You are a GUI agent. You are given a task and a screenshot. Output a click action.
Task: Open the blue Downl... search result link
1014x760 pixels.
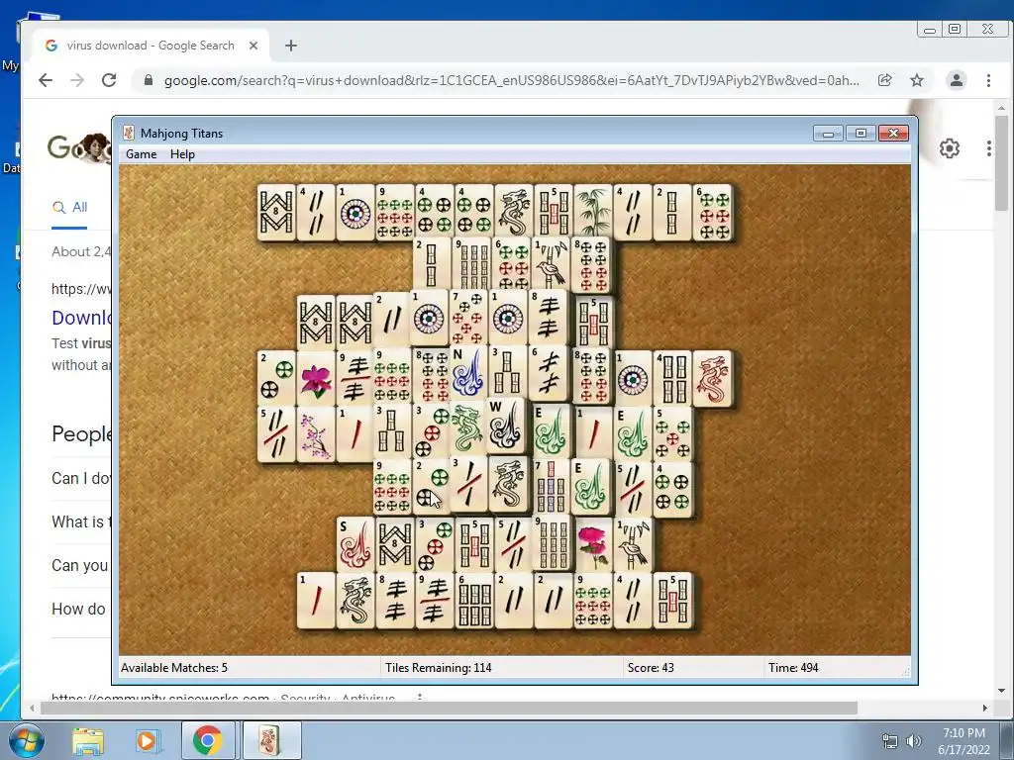(81, 318)
